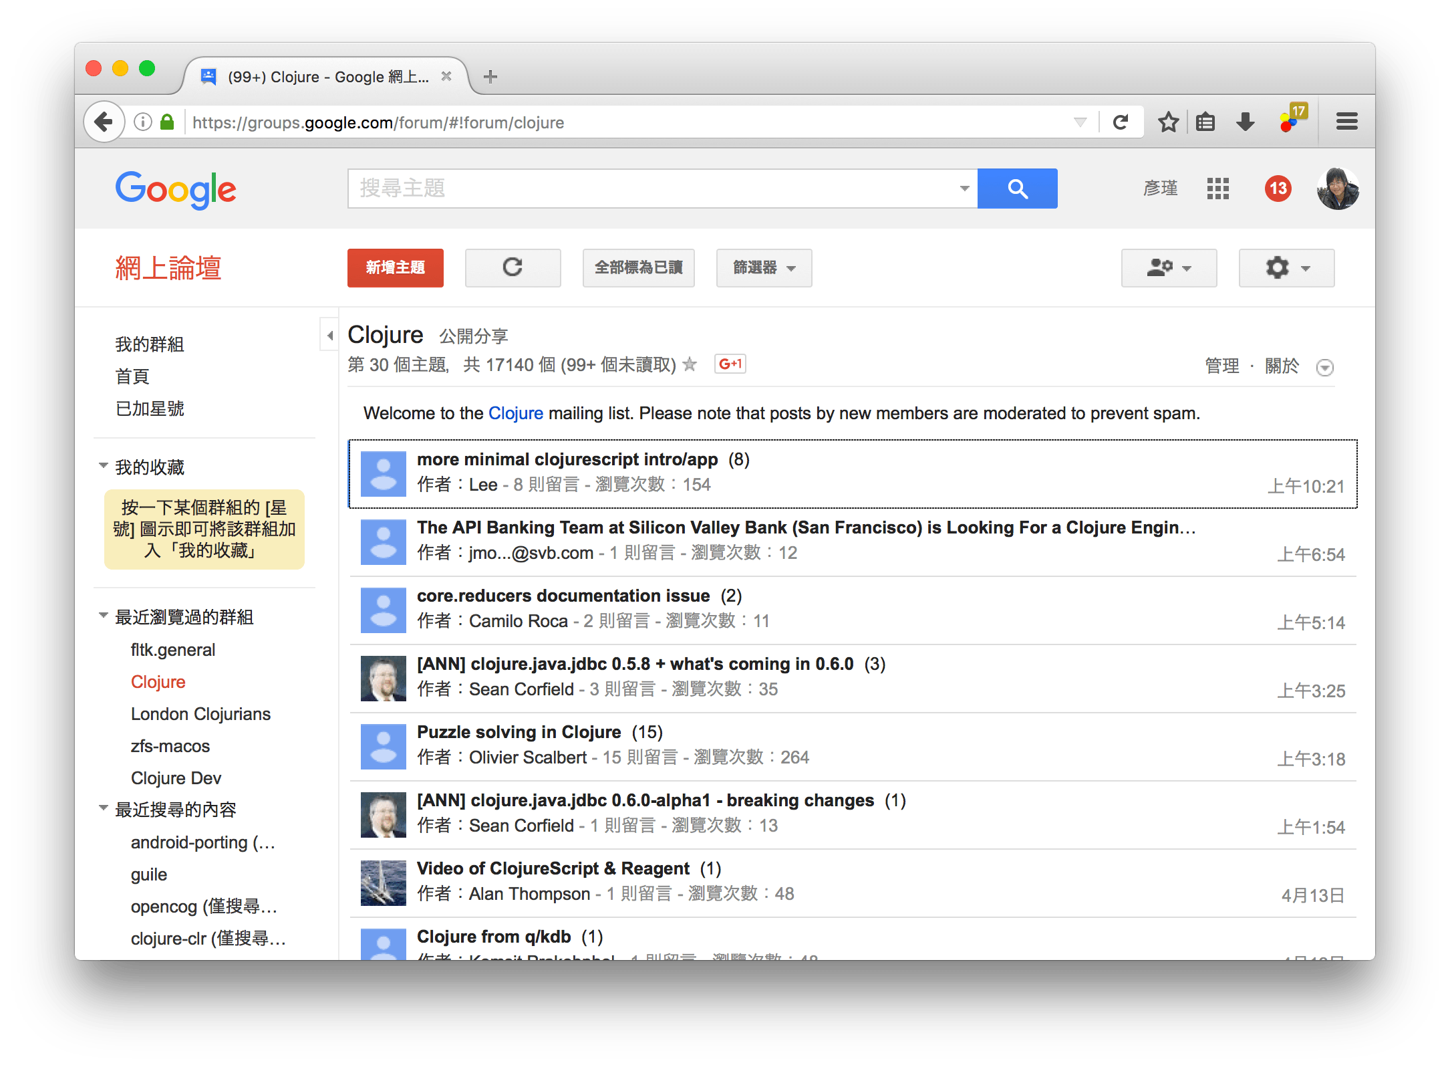Open the Clojure Dev group
1450x1067 pixels.
176,778
